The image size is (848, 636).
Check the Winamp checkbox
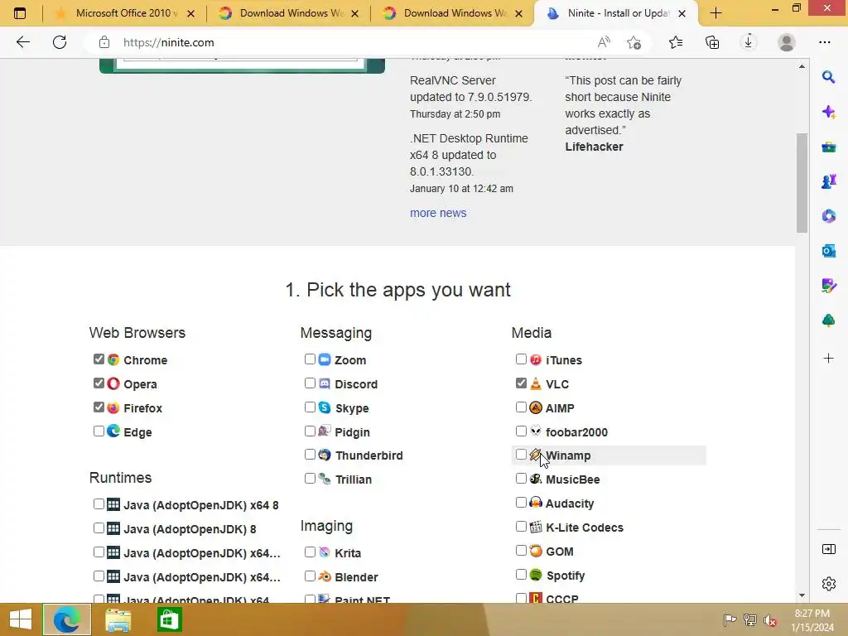[x=521, y=455]
